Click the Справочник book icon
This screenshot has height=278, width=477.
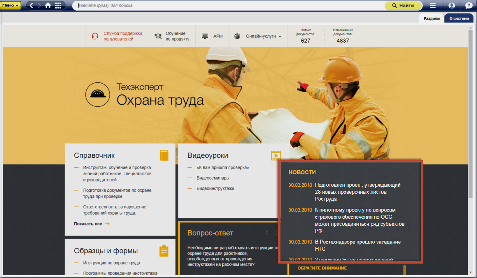coord(164,155)
